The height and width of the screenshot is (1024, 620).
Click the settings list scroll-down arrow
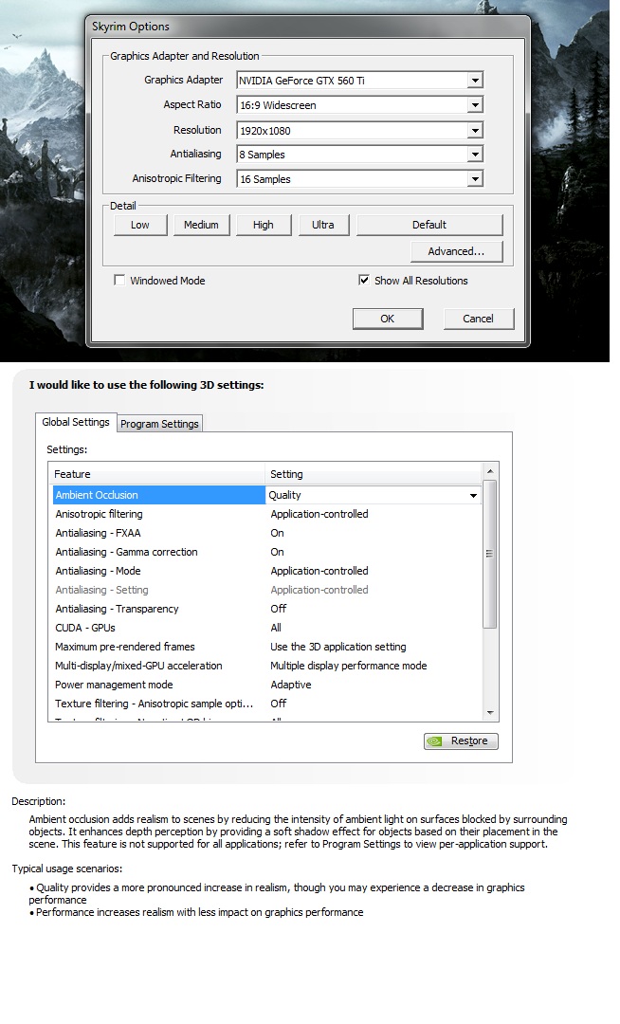(490, 712)
